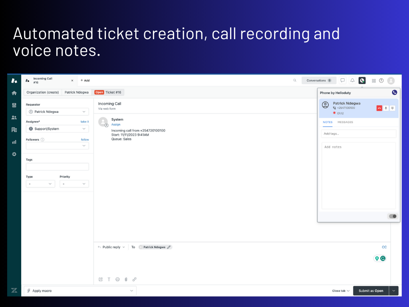Viewport: 409px width, 307px height.
Task: Open the Apply macro dropdown
Action: pyautogui.click(x=80, y=291)
